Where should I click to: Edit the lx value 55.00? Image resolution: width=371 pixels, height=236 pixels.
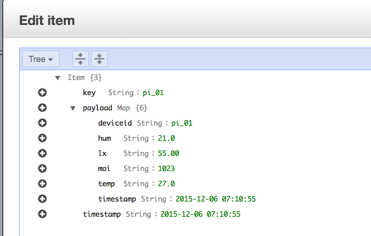169,153
